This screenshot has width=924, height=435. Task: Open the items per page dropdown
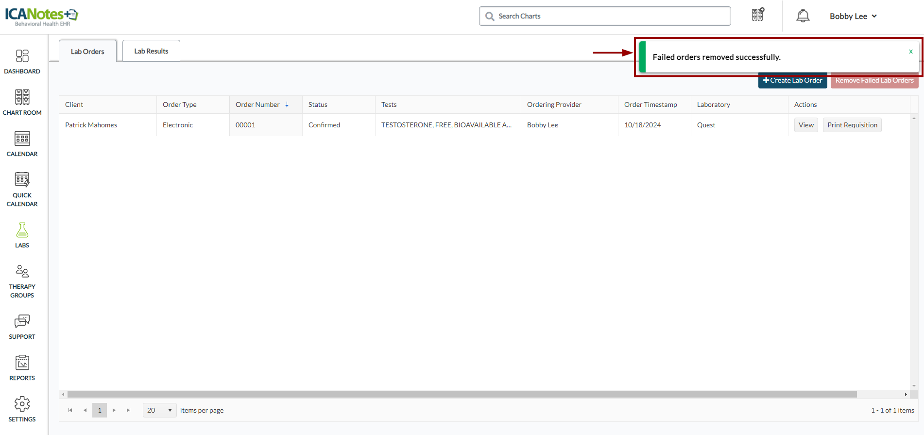tap(159, 410)
